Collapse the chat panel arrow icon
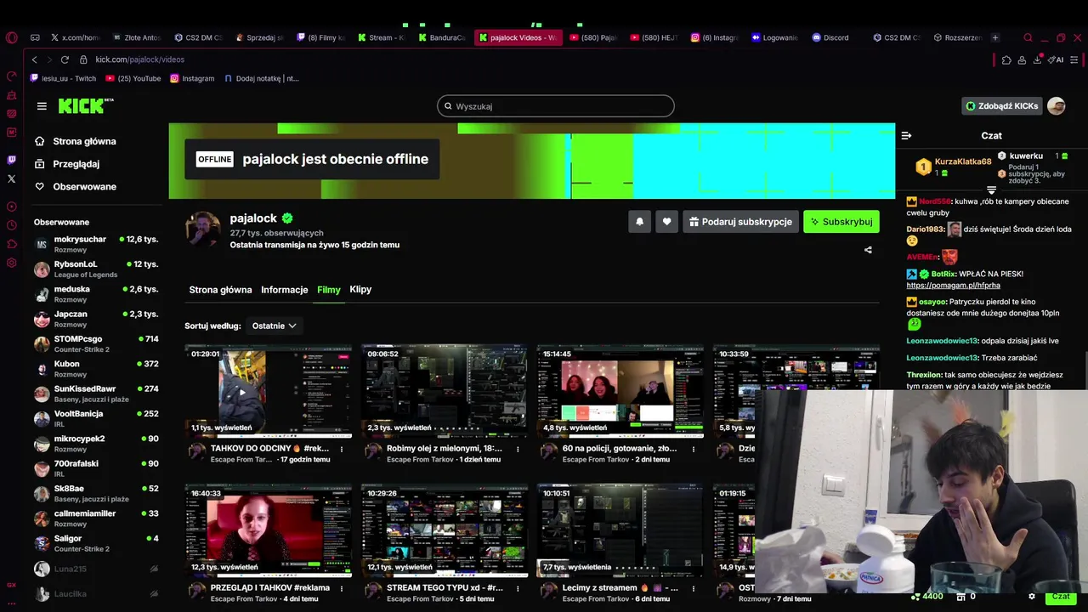The width and height of the screenshot is (1088, 612). [907, 135]
